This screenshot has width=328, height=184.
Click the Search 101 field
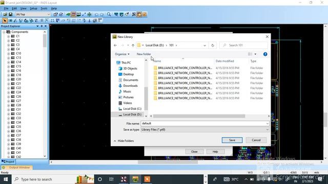[243, 45]
